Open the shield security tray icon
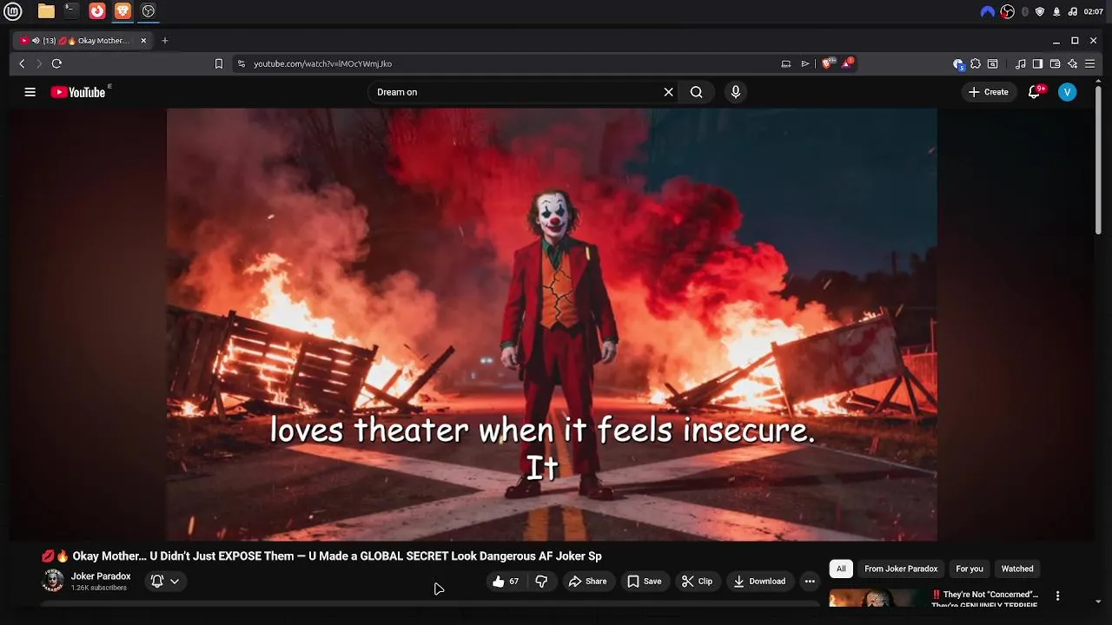This screenshot has width=1112, height=625. [x=1040, y=11]
